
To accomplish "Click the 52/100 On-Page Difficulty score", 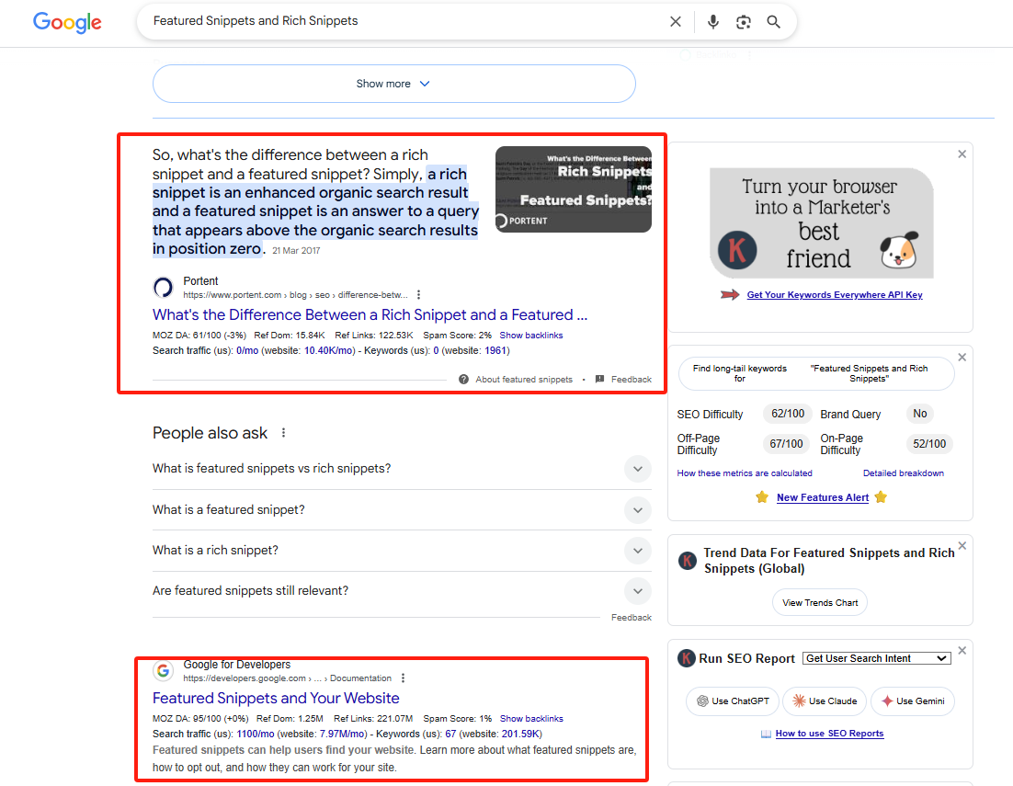I will pos(929,444).
